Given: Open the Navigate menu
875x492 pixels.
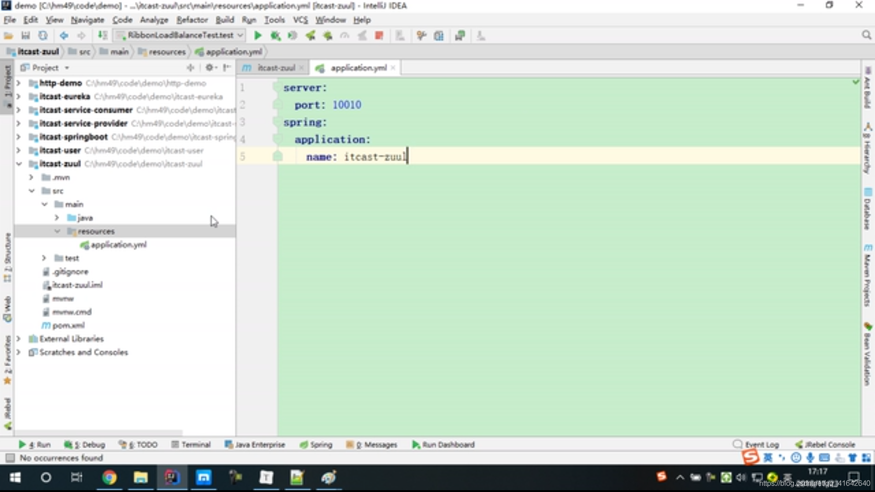Looking at the screenshot, I should pyautogui.click(x=87, y=20).
